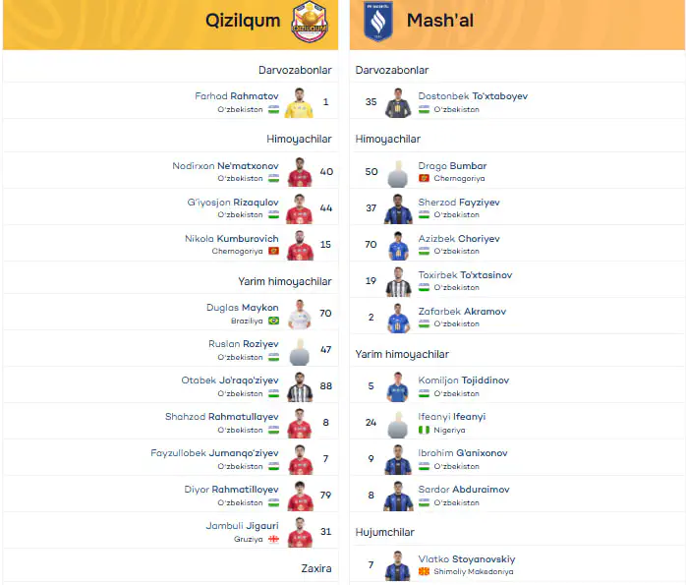Select Ruslan Roziyev placeholder avatar
The image size is (686, 585).
pyautogui.click(x=300, y=351)
